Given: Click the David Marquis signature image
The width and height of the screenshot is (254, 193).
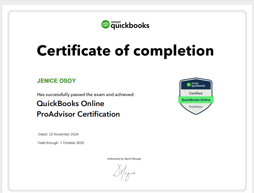Looking at the screenshot, I should coord(124,173).
